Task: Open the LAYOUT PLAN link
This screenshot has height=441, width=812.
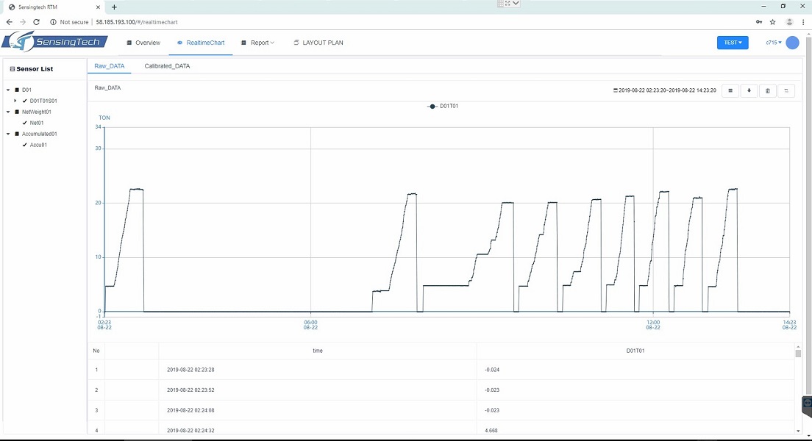Action: (x=318, y=43)
